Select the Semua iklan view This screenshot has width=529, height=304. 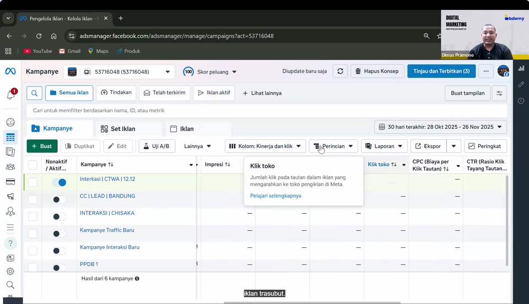(69, 93)
